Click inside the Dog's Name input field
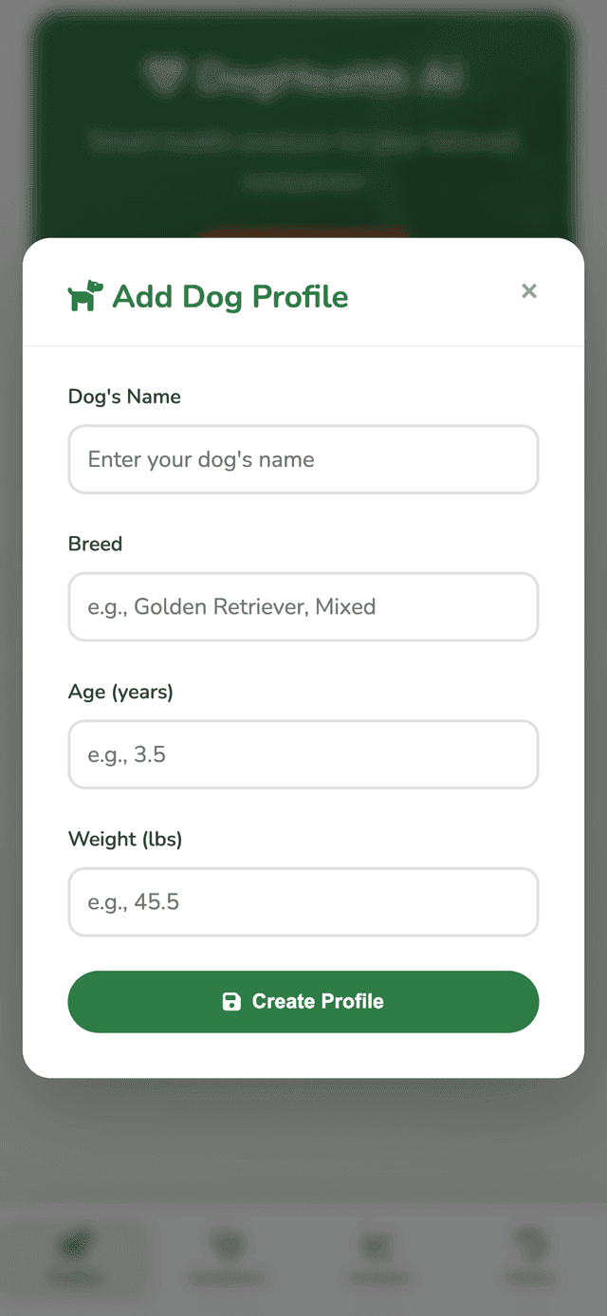This screenshot has width=607, height=1316. [303, 459]
